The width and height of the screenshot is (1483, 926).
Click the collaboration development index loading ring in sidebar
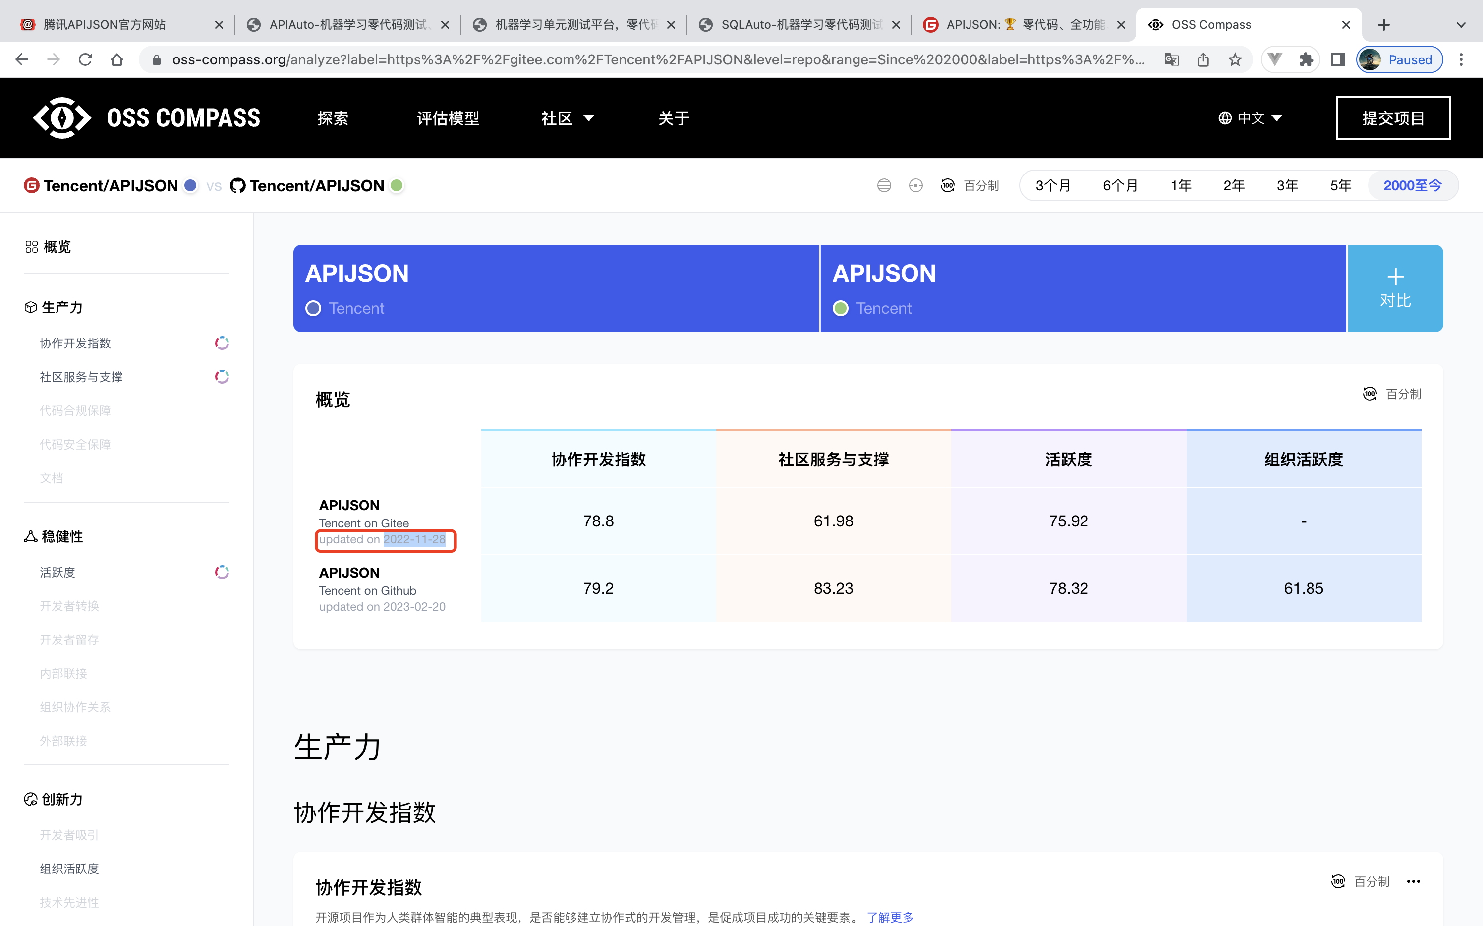click(x=222, y=343)
